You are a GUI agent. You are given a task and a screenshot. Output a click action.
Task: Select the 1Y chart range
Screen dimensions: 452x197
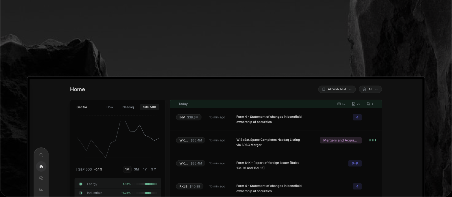click(x=145, y=169)
